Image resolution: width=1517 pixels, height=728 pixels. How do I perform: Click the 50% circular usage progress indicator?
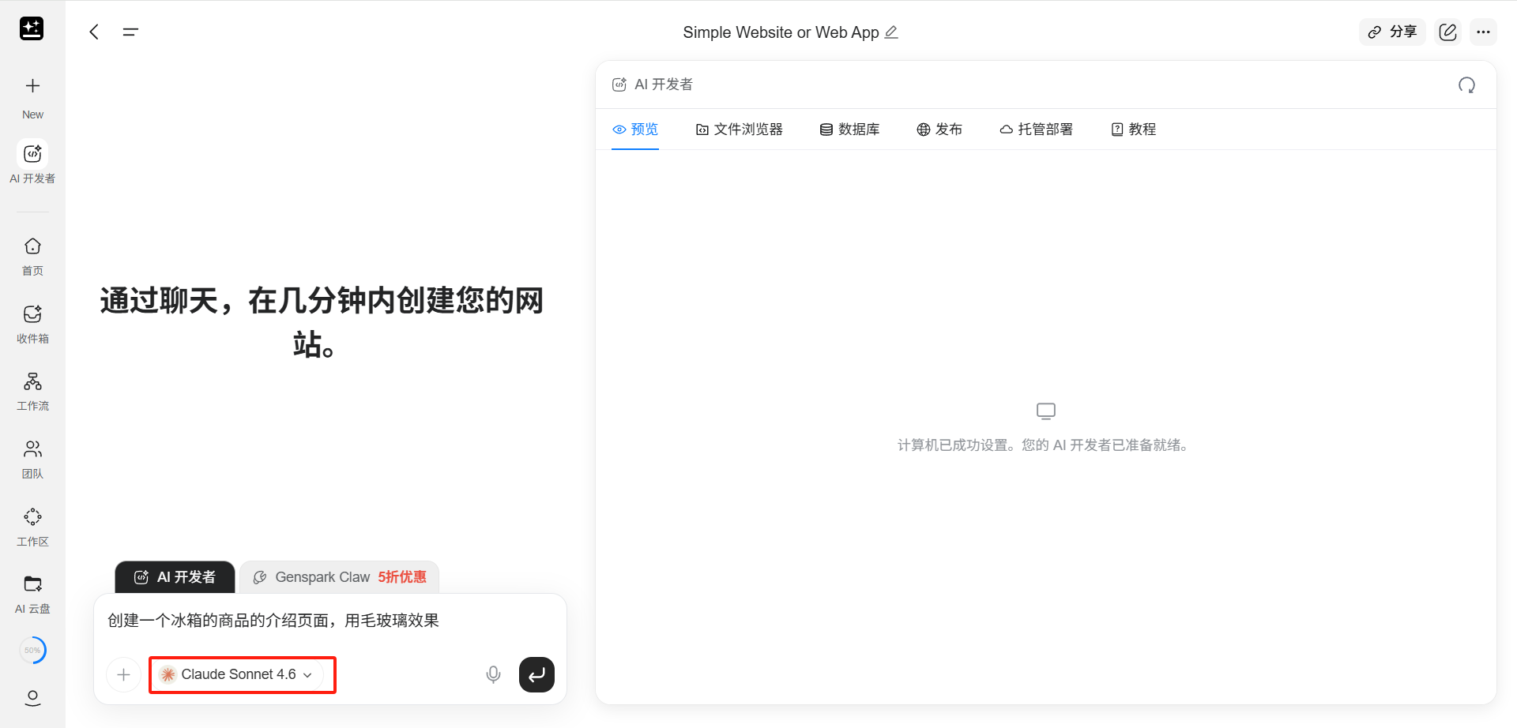pyautogui.click(x=32, y=651)
